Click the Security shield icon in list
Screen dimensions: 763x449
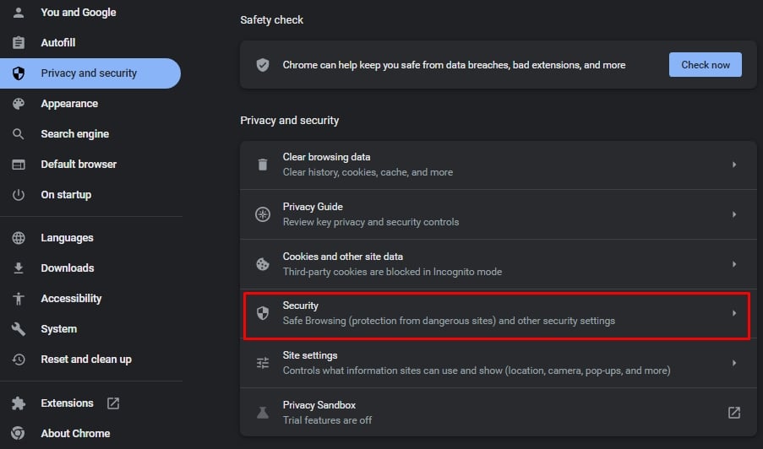[263, 313]
